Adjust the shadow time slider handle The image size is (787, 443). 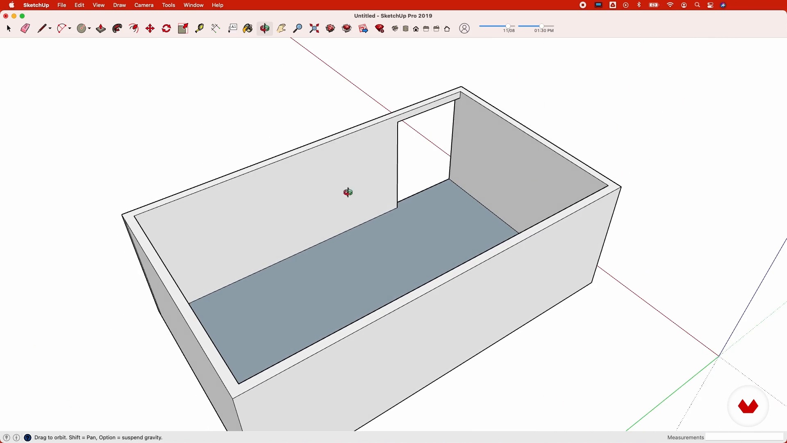click(x=541, y=26)
